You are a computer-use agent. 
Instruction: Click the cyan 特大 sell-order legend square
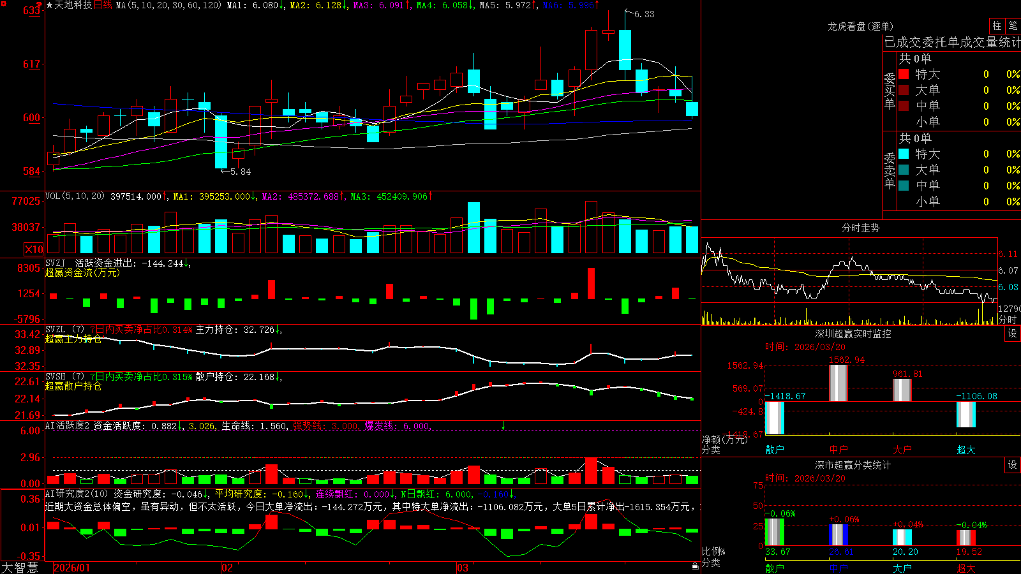point(904,154)
